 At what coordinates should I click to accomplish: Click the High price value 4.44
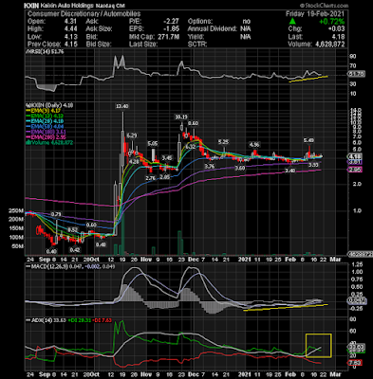pos(70,29)
